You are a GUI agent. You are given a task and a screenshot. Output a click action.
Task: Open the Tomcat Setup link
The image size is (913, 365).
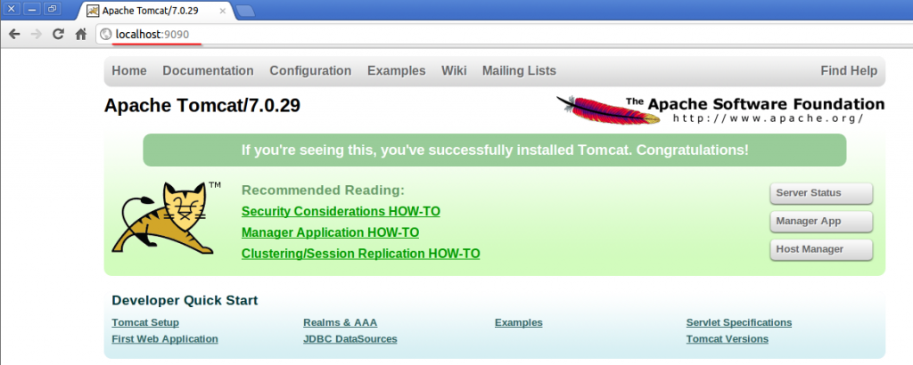(x=145, y=322)
